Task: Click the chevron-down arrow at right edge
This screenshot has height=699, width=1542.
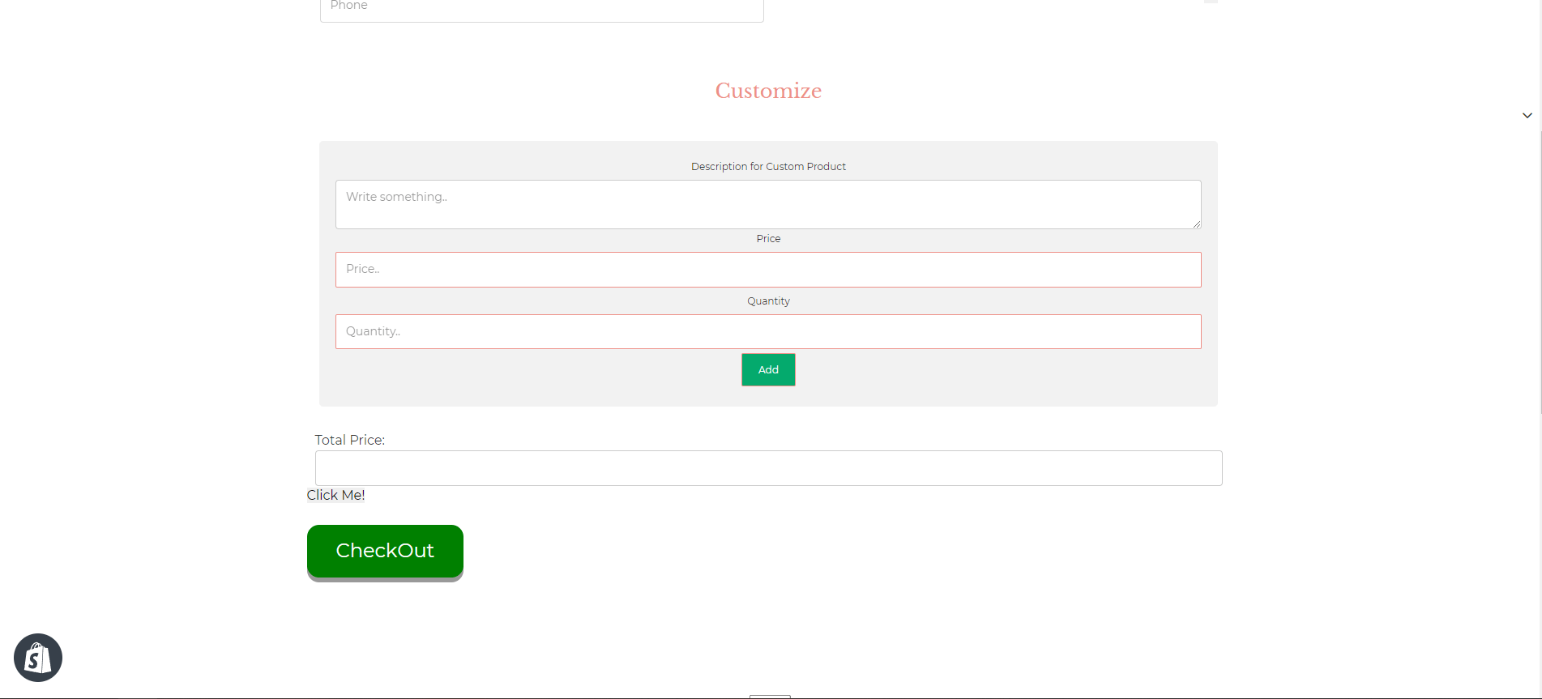Action: (x=1527, y=116)
